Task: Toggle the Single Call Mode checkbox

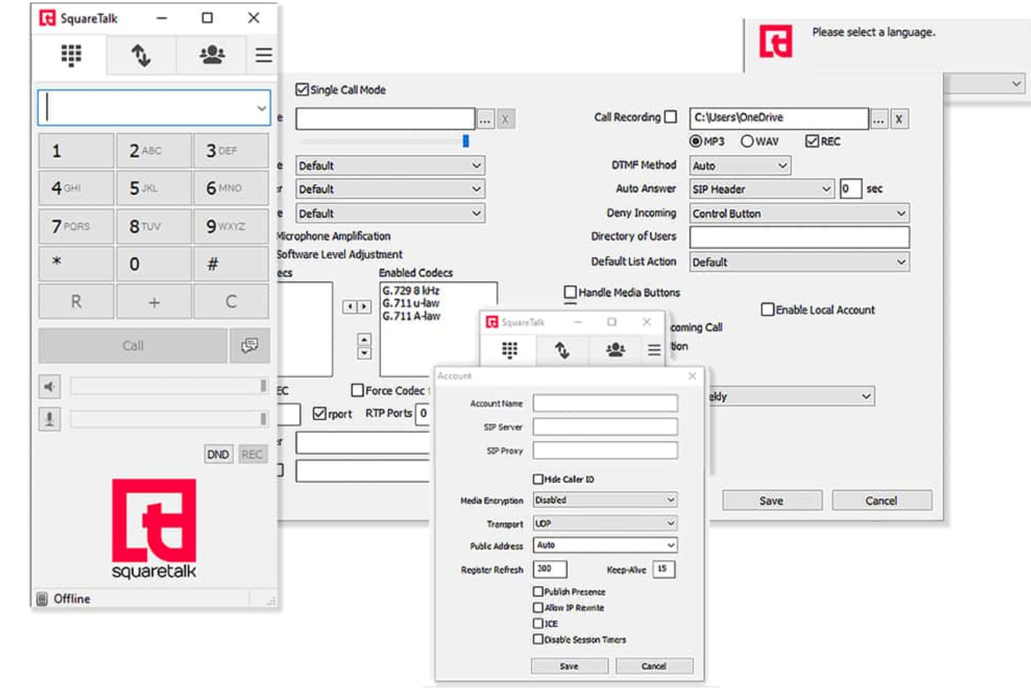Action: [302, 89]
